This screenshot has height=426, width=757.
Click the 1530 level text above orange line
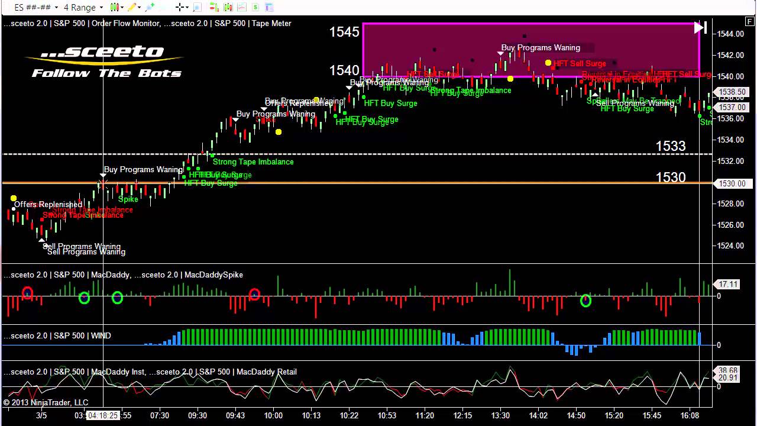pos(671,177)
